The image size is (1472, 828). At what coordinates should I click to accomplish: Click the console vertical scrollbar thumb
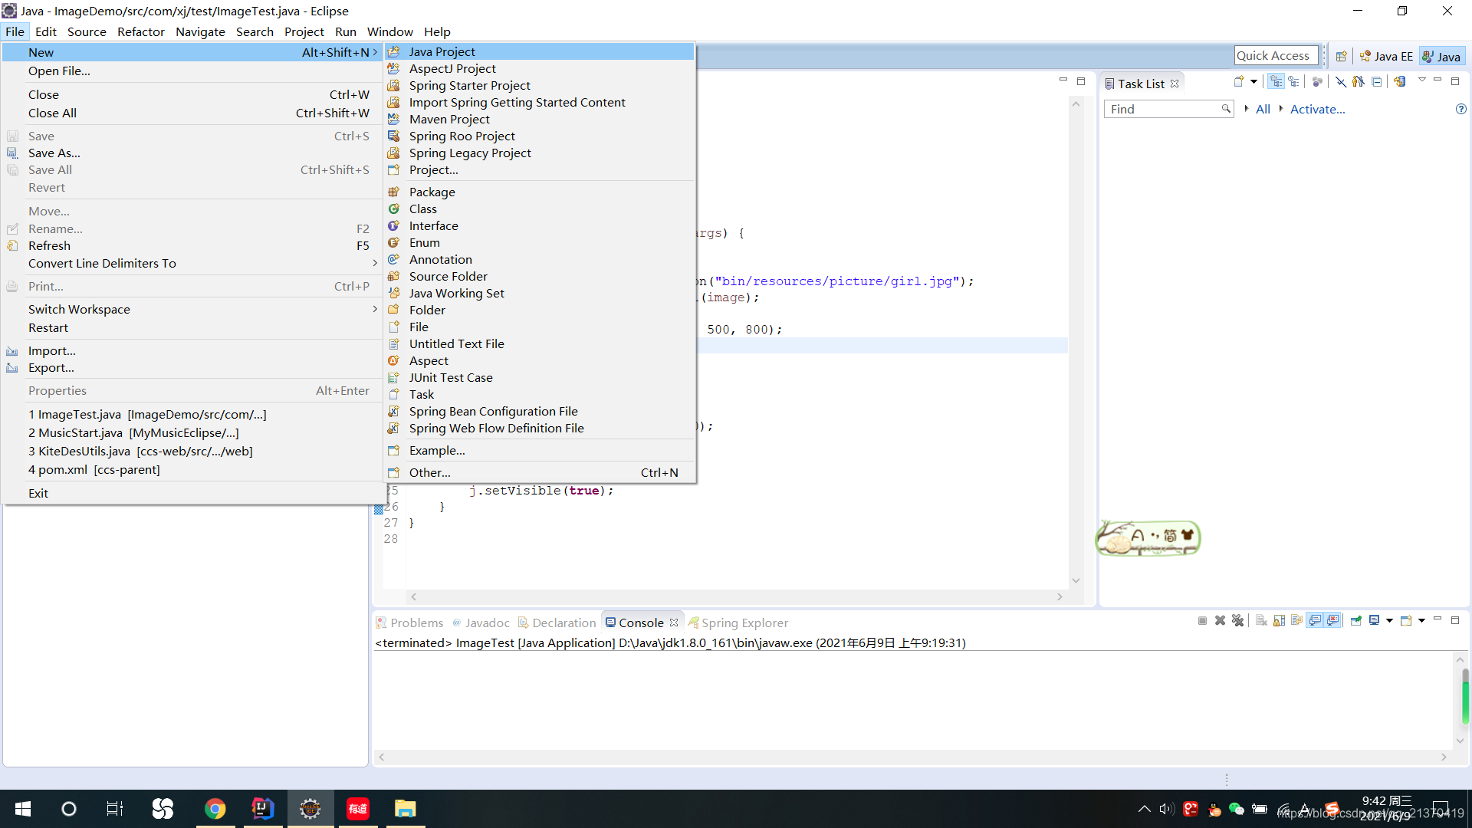[1465, 696]
